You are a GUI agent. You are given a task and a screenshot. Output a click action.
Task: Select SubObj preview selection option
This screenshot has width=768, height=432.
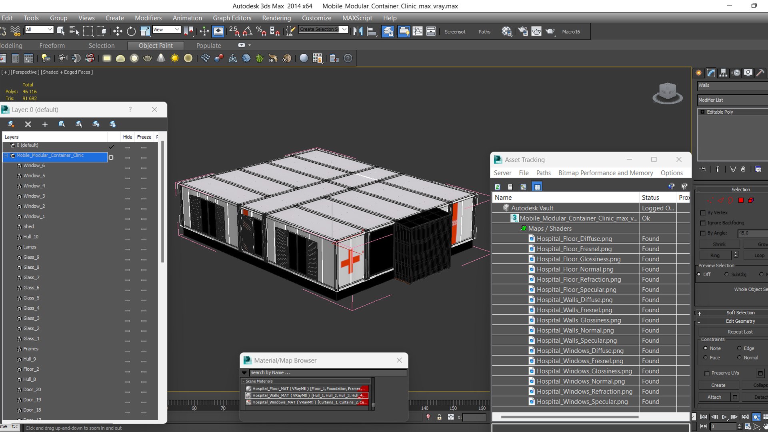(x=726, y=274)
